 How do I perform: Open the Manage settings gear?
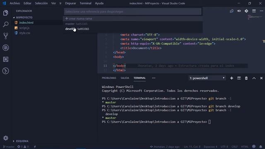click(5, 138)
